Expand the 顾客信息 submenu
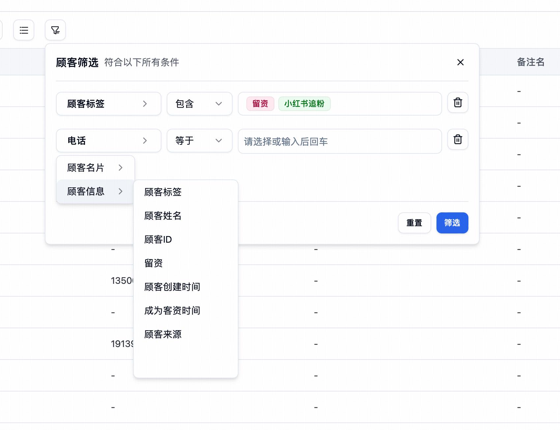 tap(95, 191)
